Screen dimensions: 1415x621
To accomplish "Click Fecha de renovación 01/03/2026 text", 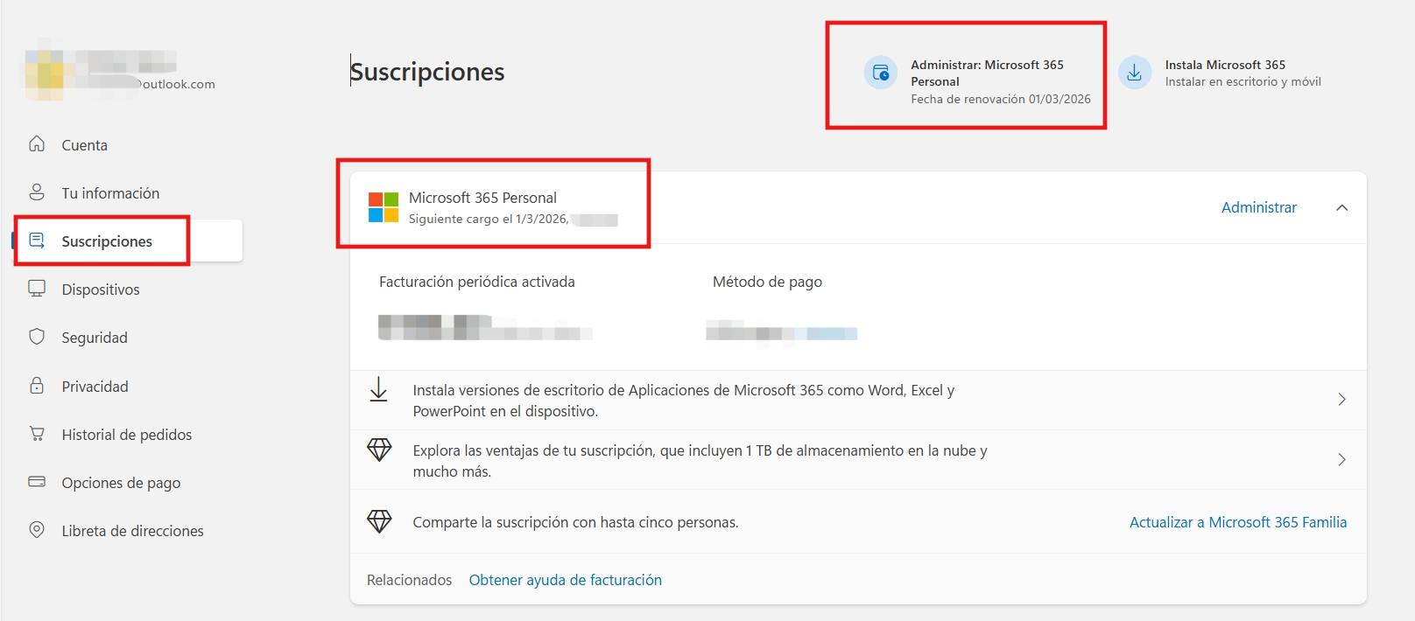I will [x=1001, y=99].
